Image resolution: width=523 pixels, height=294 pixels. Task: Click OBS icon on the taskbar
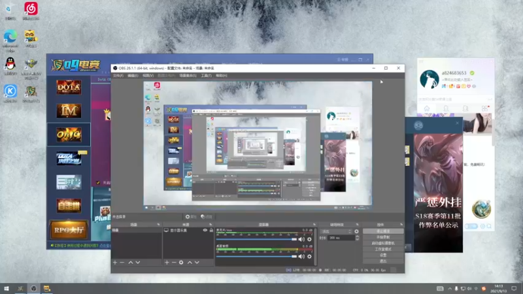[x=34, y=289]
